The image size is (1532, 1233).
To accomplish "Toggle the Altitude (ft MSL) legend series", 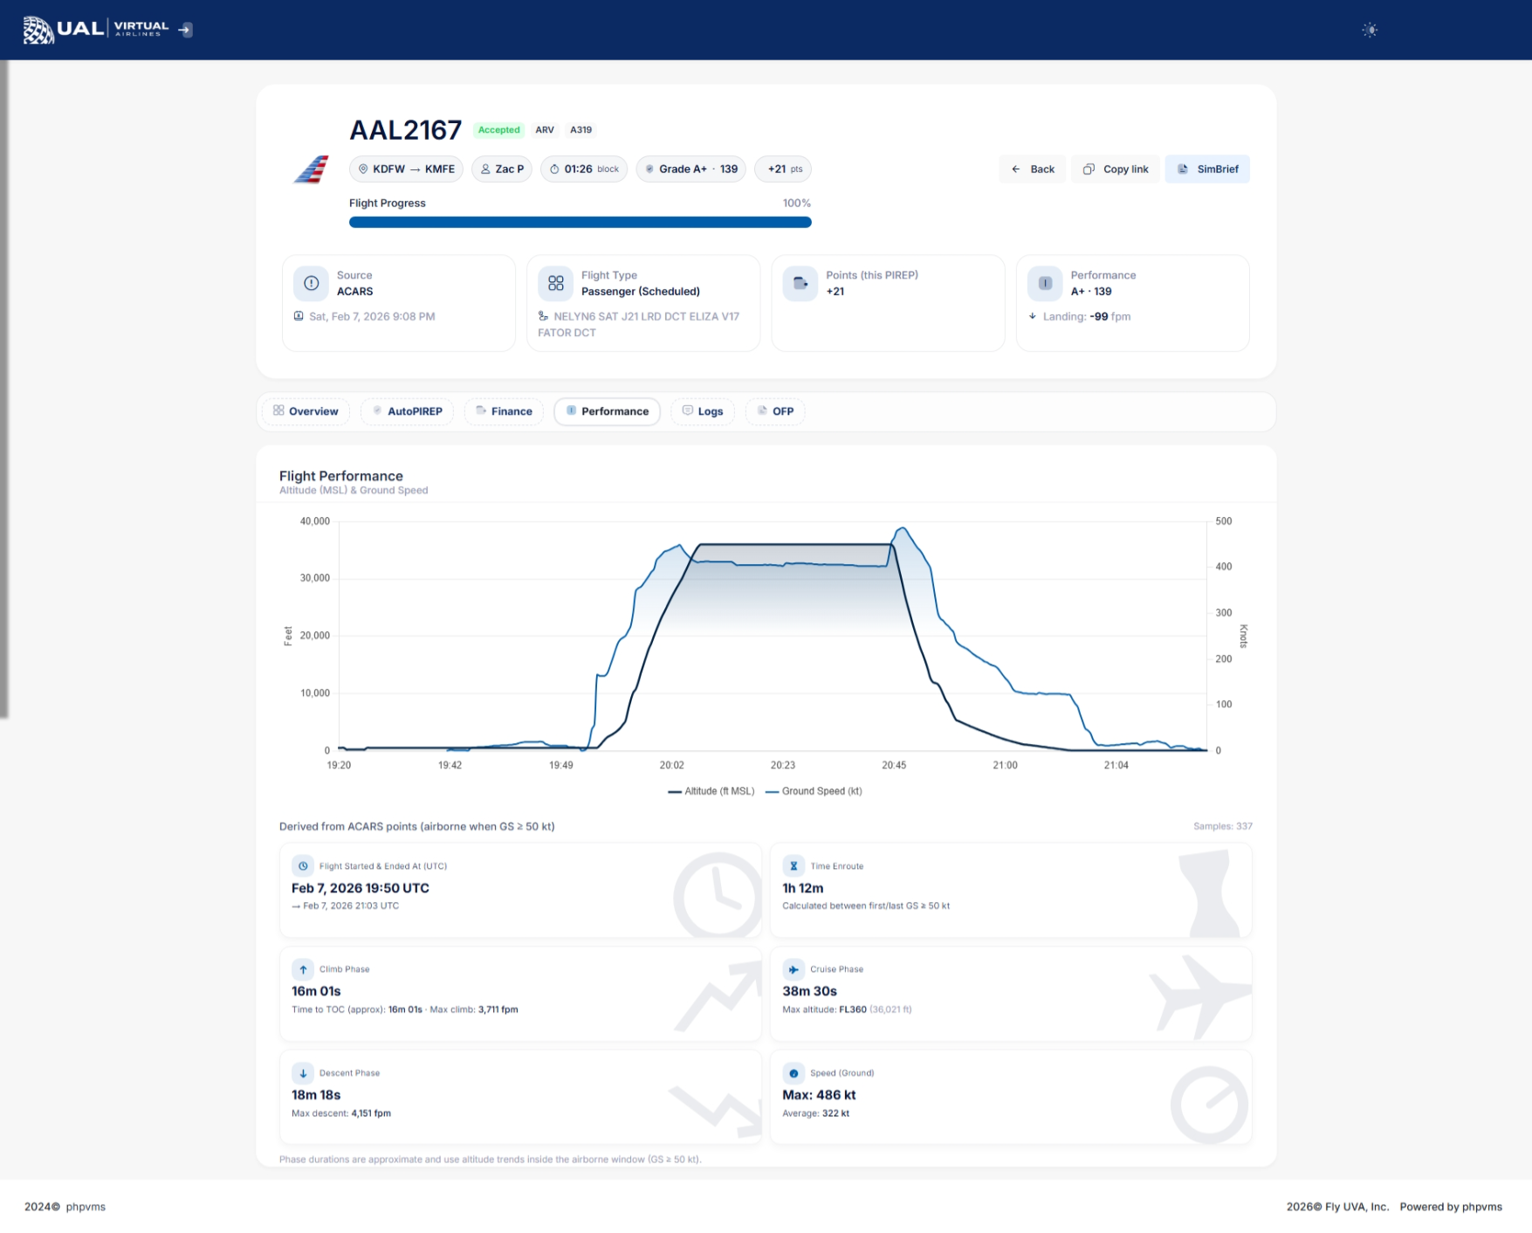I will tap(711, 791).
